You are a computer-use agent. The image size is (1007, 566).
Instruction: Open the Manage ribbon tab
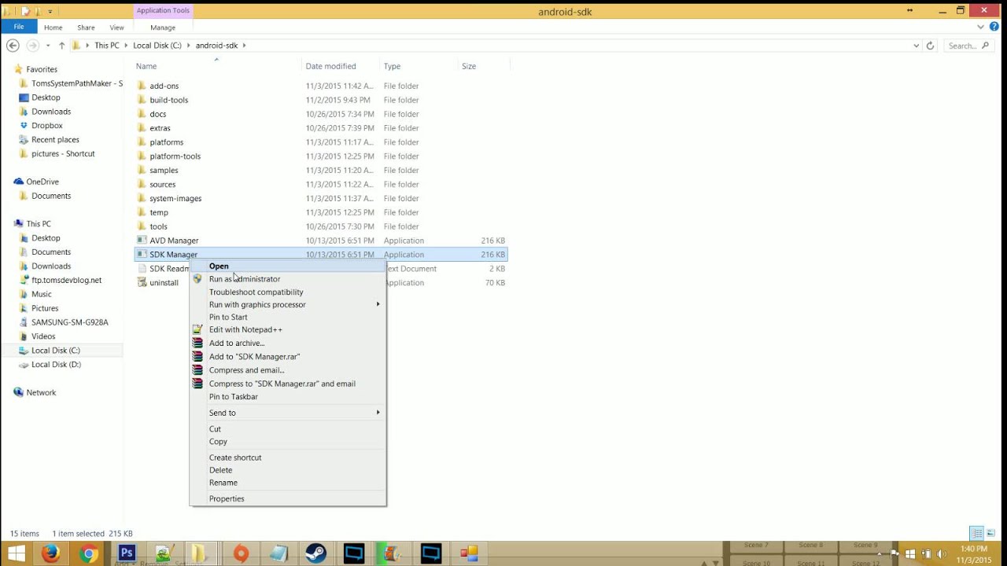pos(163,28)
